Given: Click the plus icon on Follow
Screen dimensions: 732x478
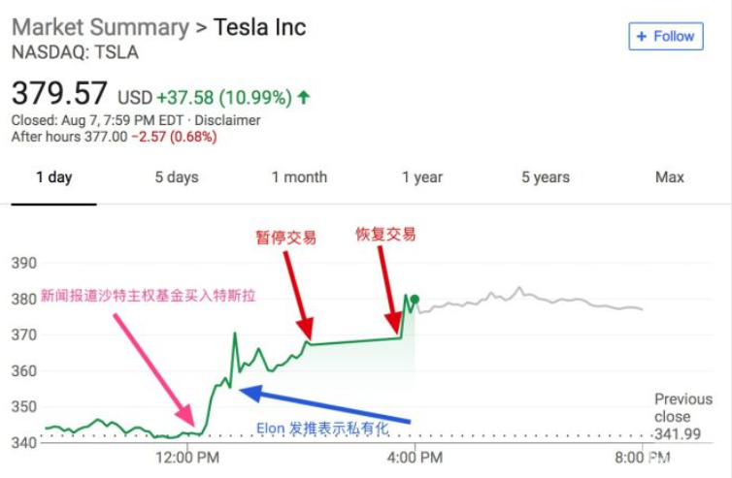Looking at the screenshot, I should point(641,37).
